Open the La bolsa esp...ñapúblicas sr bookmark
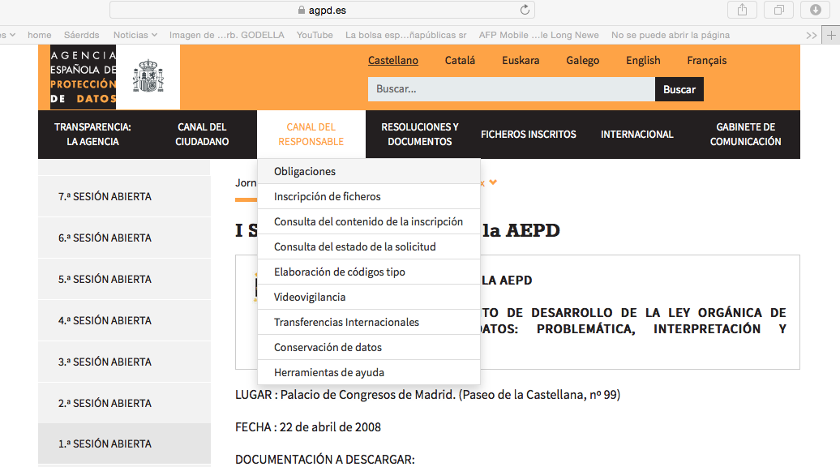Image resolution: width=840 pixels, height=467 pixels. (405, 35)
